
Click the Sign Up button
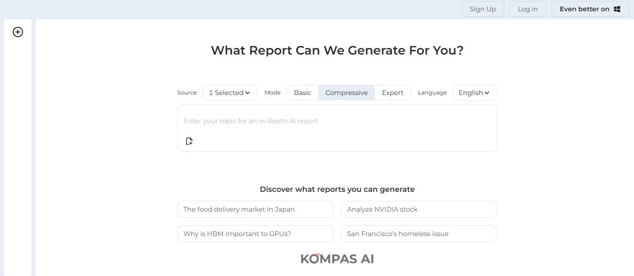tap(483, 9)
